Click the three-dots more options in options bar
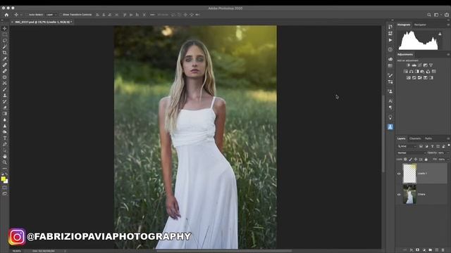451x253 pixels. coord(152,15)
